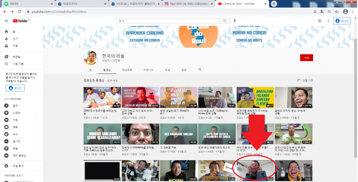
Task: Click the zoom magnifier icon in address bar
Action: pyautogui.click(x=329, y=12)
